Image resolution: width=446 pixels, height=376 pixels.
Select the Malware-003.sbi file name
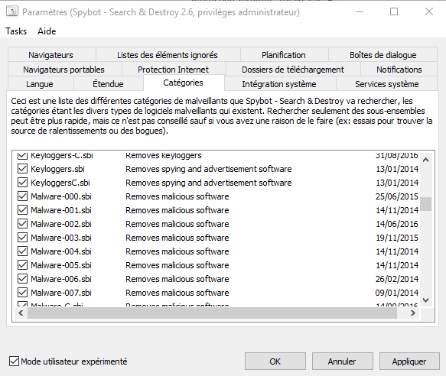61,238
